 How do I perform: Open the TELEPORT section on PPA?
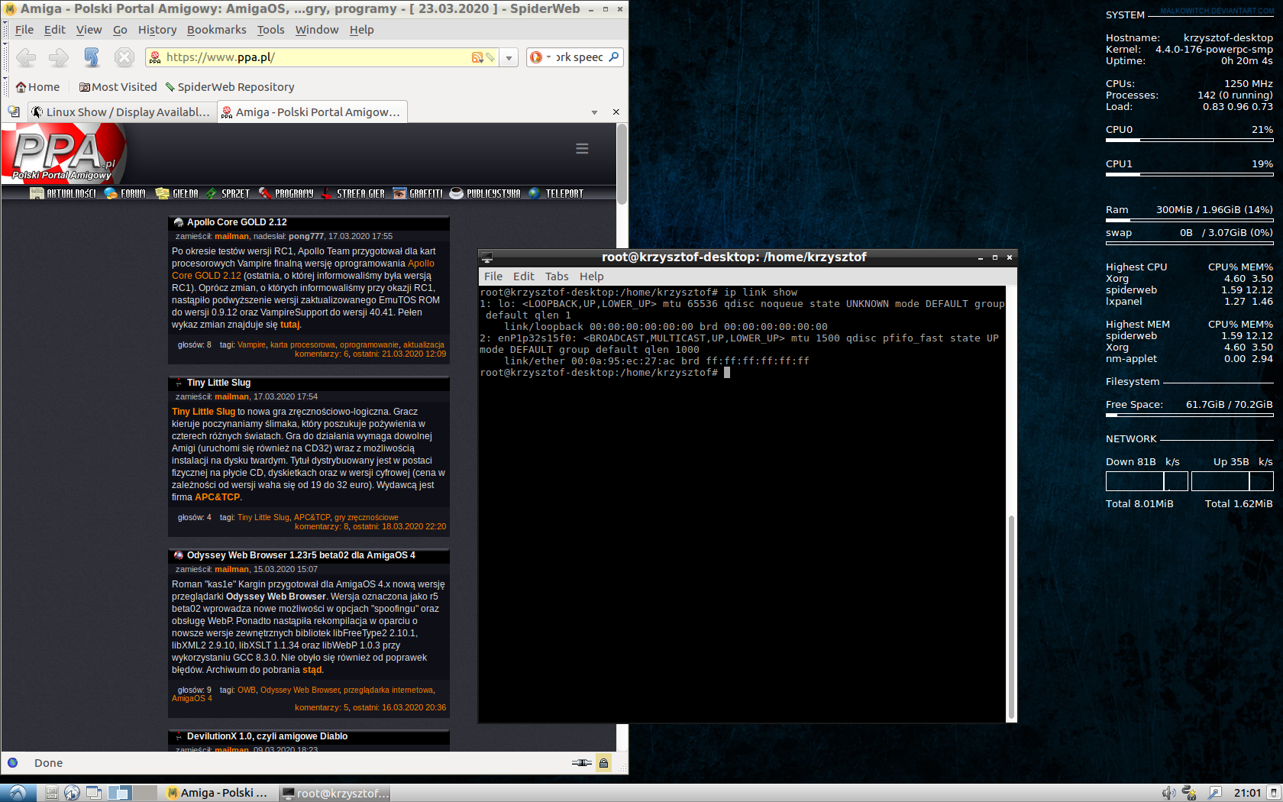[555, 194]
